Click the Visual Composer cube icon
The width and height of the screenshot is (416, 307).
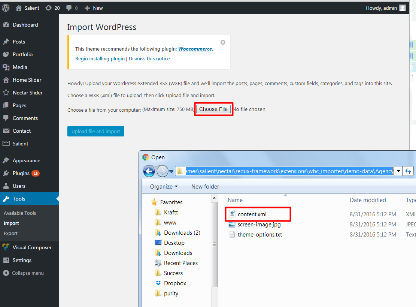point(6,247)
